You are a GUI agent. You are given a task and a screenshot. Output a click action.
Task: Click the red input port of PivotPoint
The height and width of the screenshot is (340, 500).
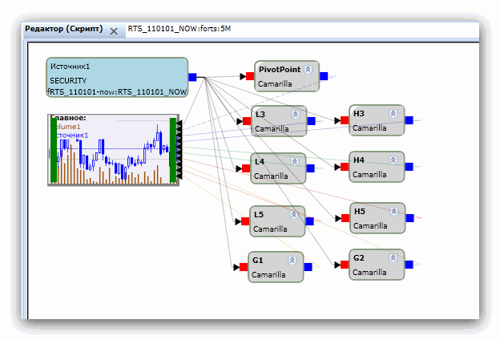[250, 77]
